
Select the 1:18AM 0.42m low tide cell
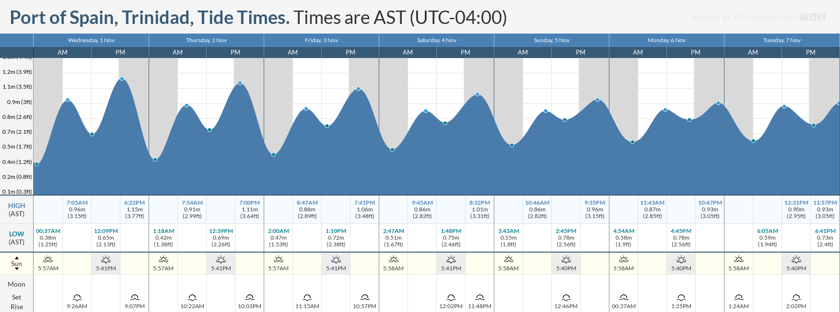point(163,238)
